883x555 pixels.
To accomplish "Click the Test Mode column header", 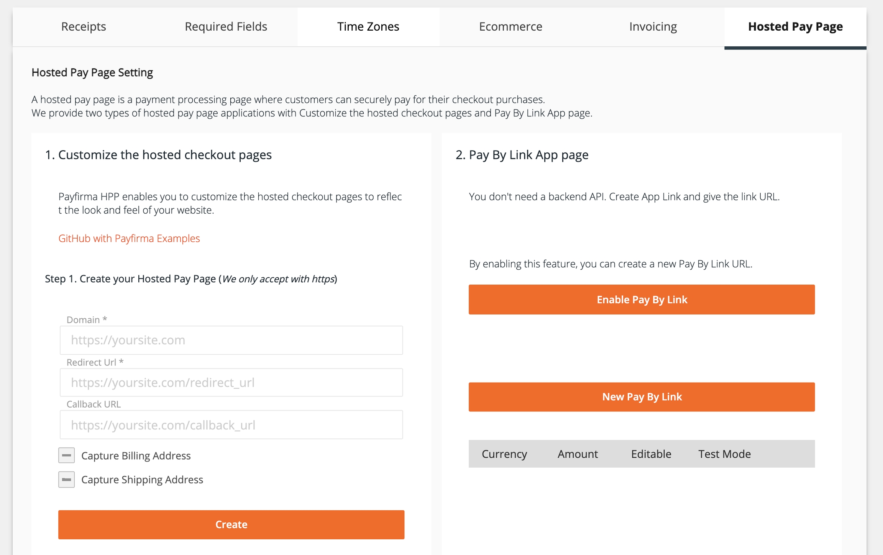I will pos(724,454).
